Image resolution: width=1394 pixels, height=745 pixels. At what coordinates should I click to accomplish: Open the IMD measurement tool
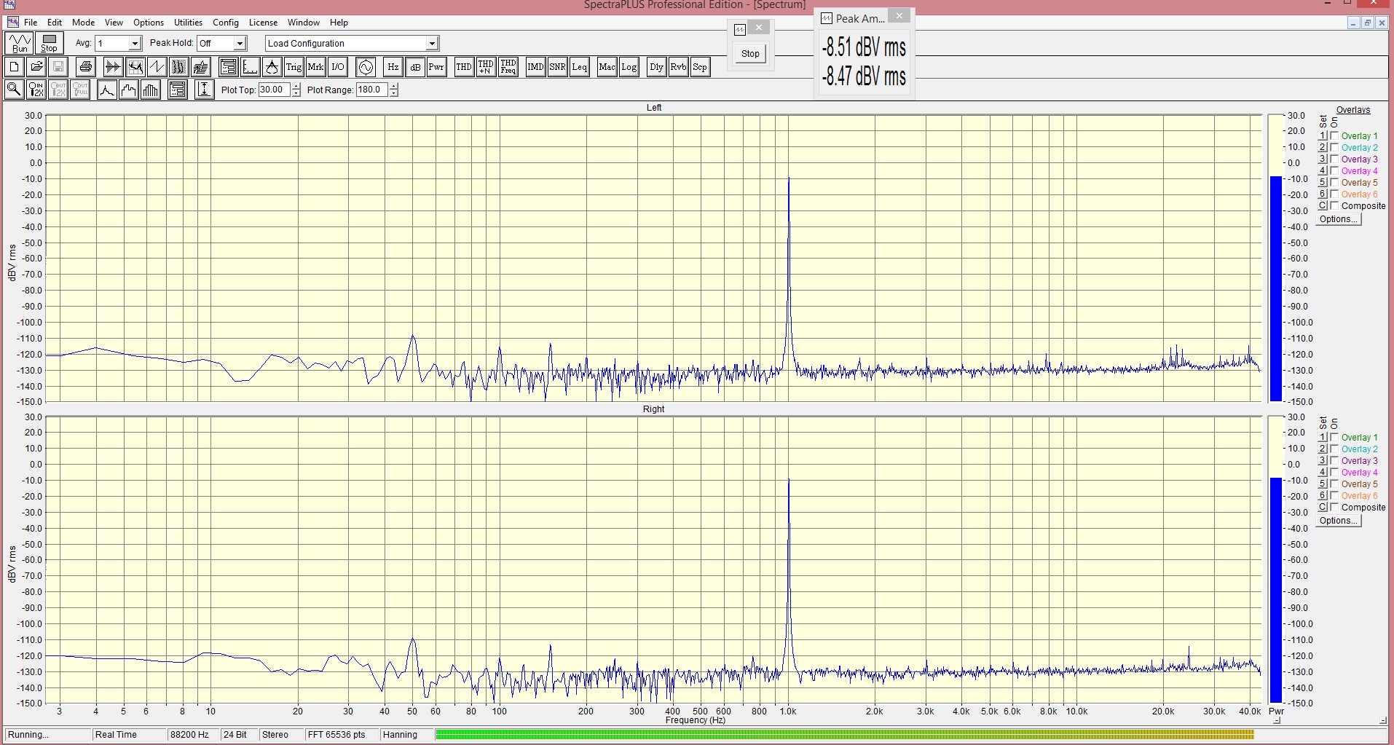coord(535,67)
